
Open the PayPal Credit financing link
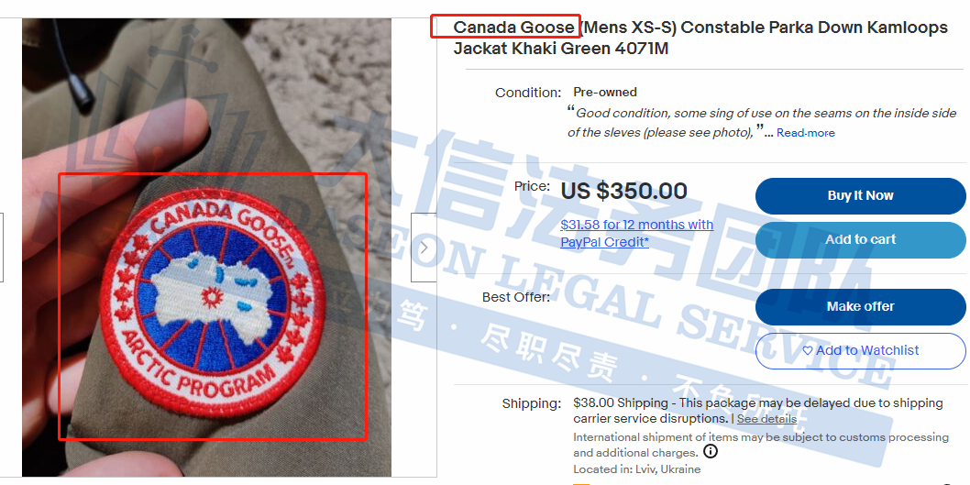tap(636, 233)
